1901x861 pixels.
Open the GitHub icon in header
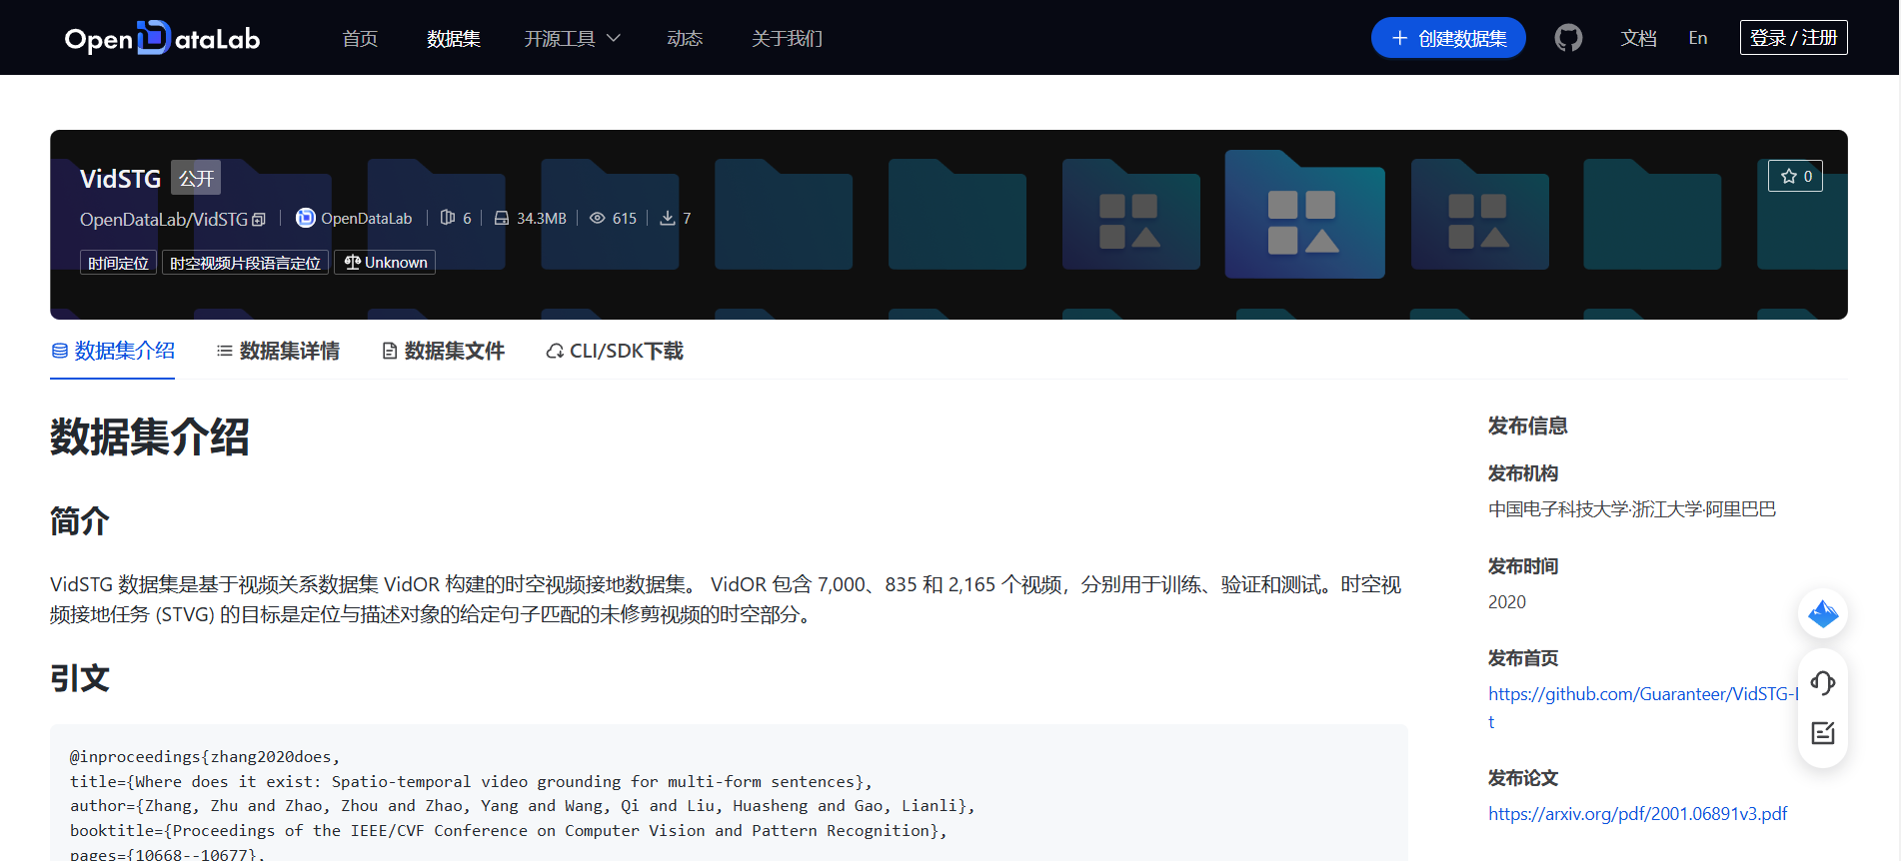coord(1568,38)
